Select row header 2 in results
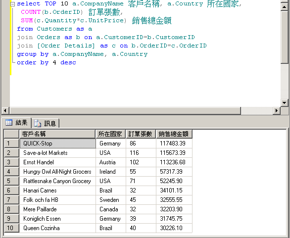This screenshot has width=290, height=238. tap(11, 153)
